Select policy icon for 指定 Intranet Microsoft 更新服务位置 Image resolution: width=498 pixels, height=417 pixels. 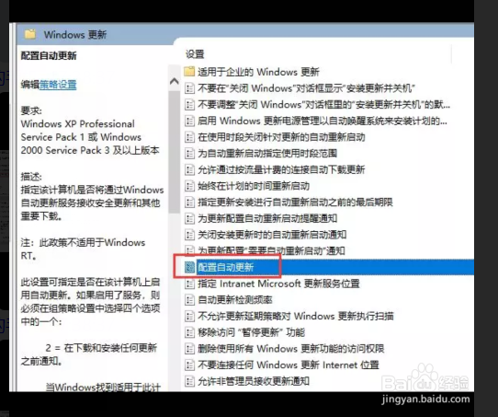click(189, 284)
